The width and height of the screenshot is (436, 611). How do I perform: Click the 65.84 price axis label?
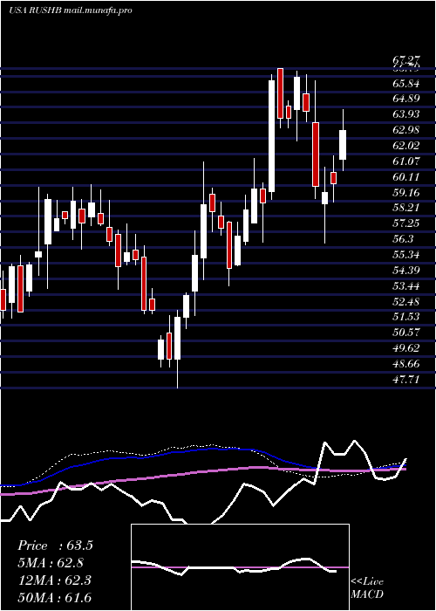pyautogui.click(x=406, y=83)
